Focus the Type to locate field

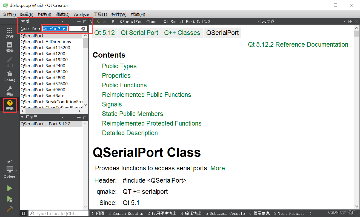click(58, 213)
